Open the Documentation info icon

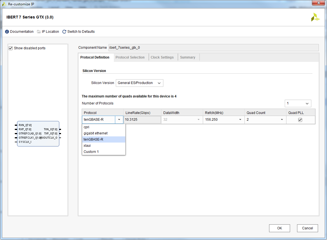7,32
